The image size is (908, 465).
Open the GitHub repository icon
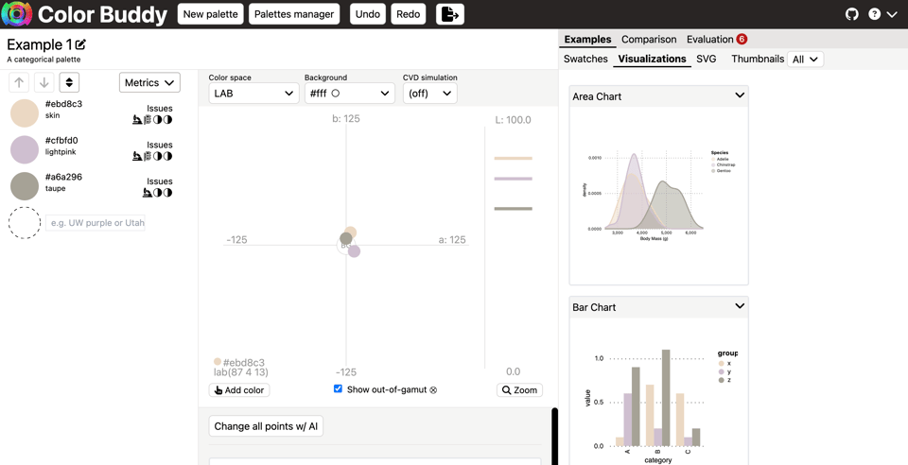(851, 14)
